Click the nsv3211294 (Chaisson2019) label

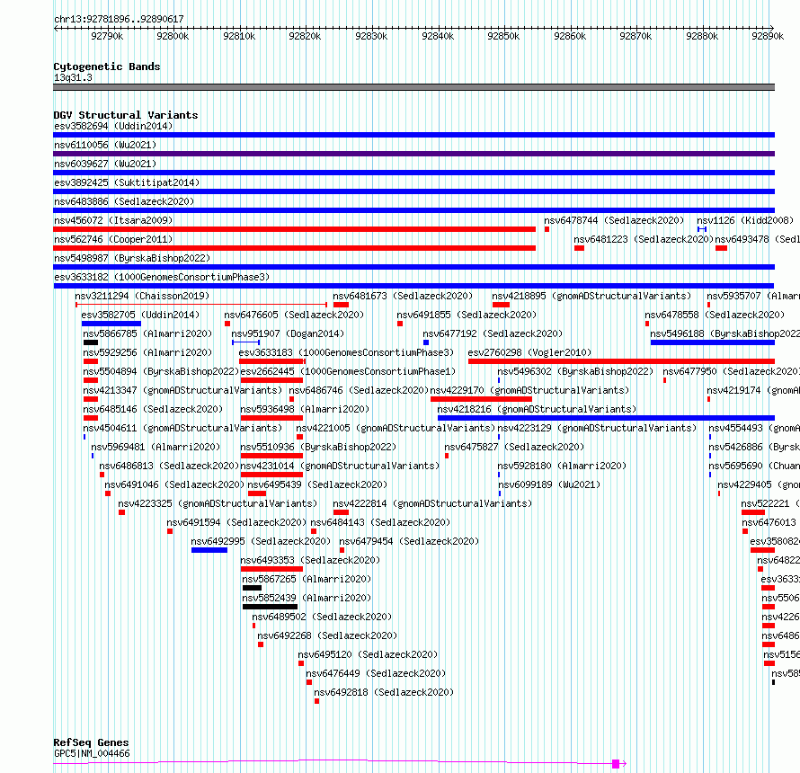click(142, 296)
